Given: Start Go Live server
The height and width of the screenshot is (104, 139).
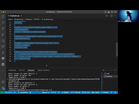Looking at the screenshot, I should tap(86, 92).
